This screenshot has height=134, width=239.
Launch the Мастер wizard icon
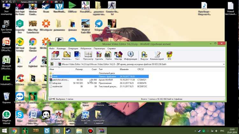pyautogui.click(x=118, y=55)
